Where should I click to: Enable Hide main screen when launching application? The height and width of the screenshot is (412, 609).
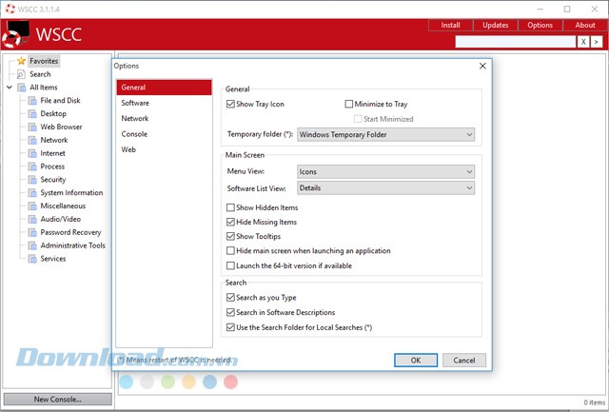(230, 251)
